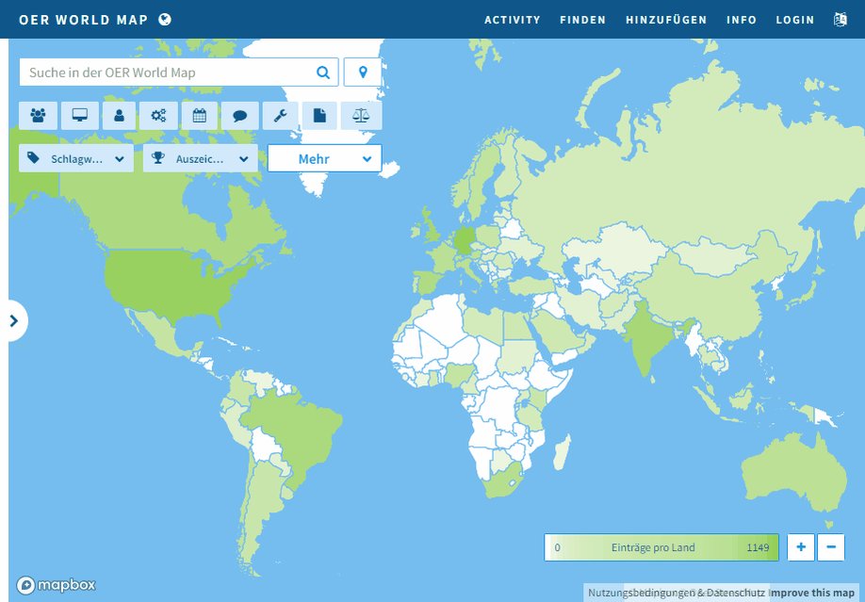The image size is (865, 602).
Task: Filter by services (monitor icon)
Action: click(80, 115)
